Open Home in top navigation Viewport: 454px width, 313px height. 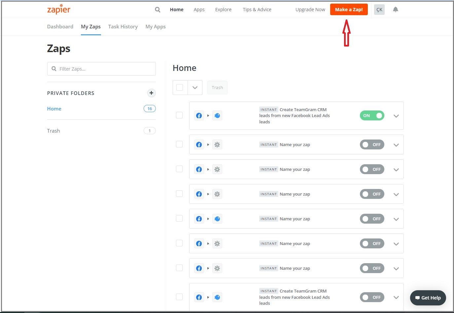[x=177, y=10]
